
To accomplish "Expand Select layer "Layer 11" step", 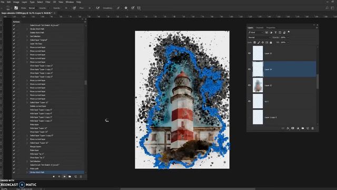I will (27, 102).
